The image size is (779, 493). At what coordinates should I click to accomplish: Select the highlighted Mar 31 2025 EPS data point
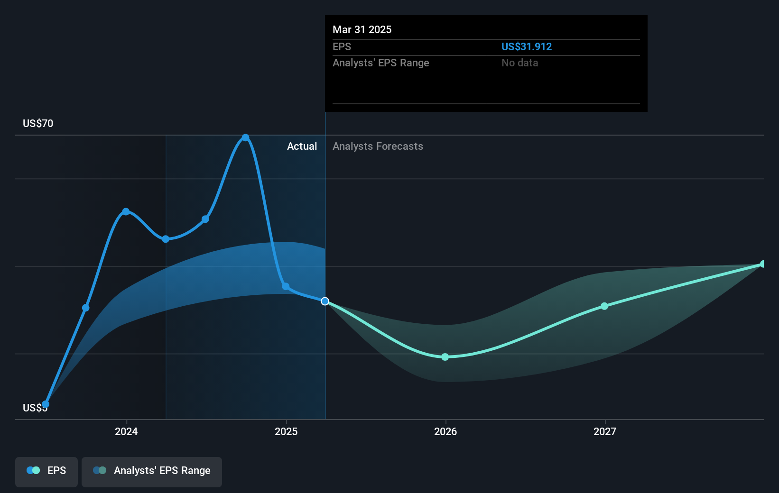(x=325, y=301)
